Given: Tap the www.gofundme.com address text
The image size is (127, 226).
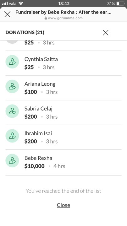Looking at the screenshot, I should [65, 18].
